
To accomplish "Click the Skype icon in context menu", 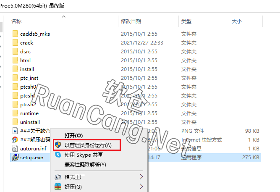I will pos(58,155).
